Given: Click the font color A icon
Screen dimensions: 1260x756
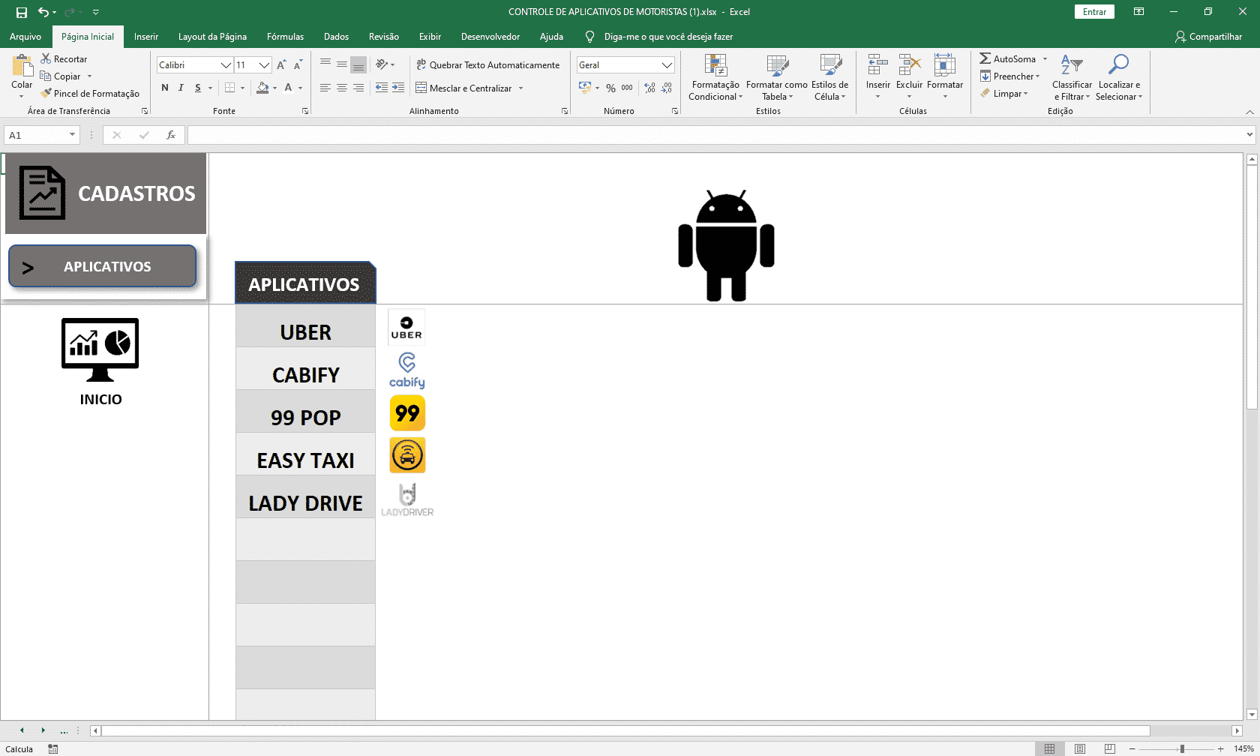Looking at the screenshot, I should pyautogui.click(x=288, y=88).
